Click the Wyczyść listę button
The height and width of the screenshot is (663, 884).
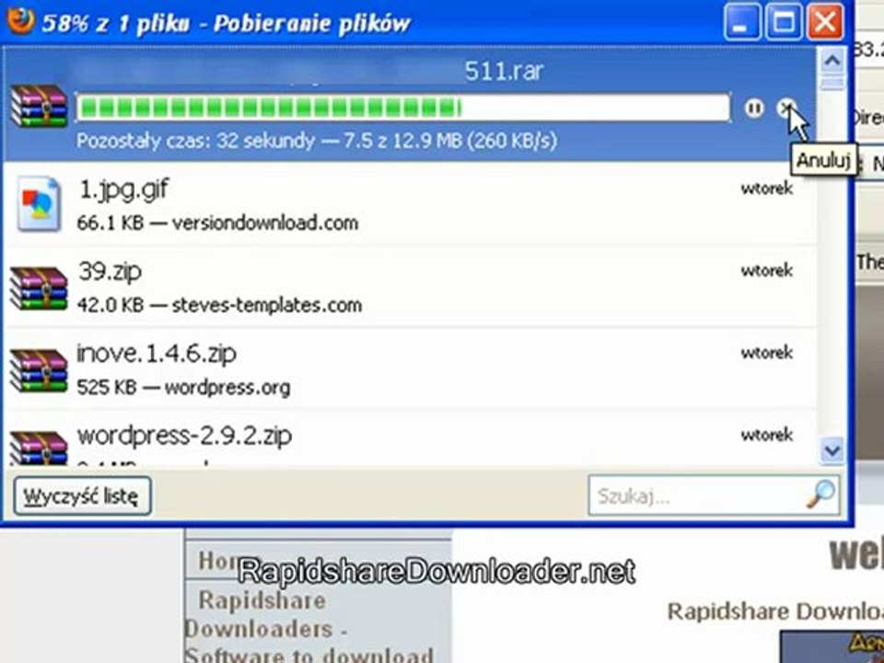point(82,496)
